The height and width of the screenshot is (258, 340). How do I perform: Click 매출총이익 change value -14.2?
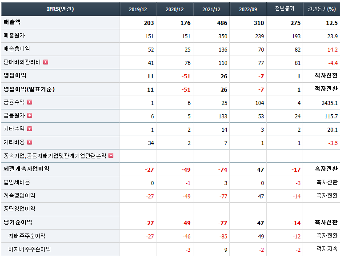coord(332,50)
